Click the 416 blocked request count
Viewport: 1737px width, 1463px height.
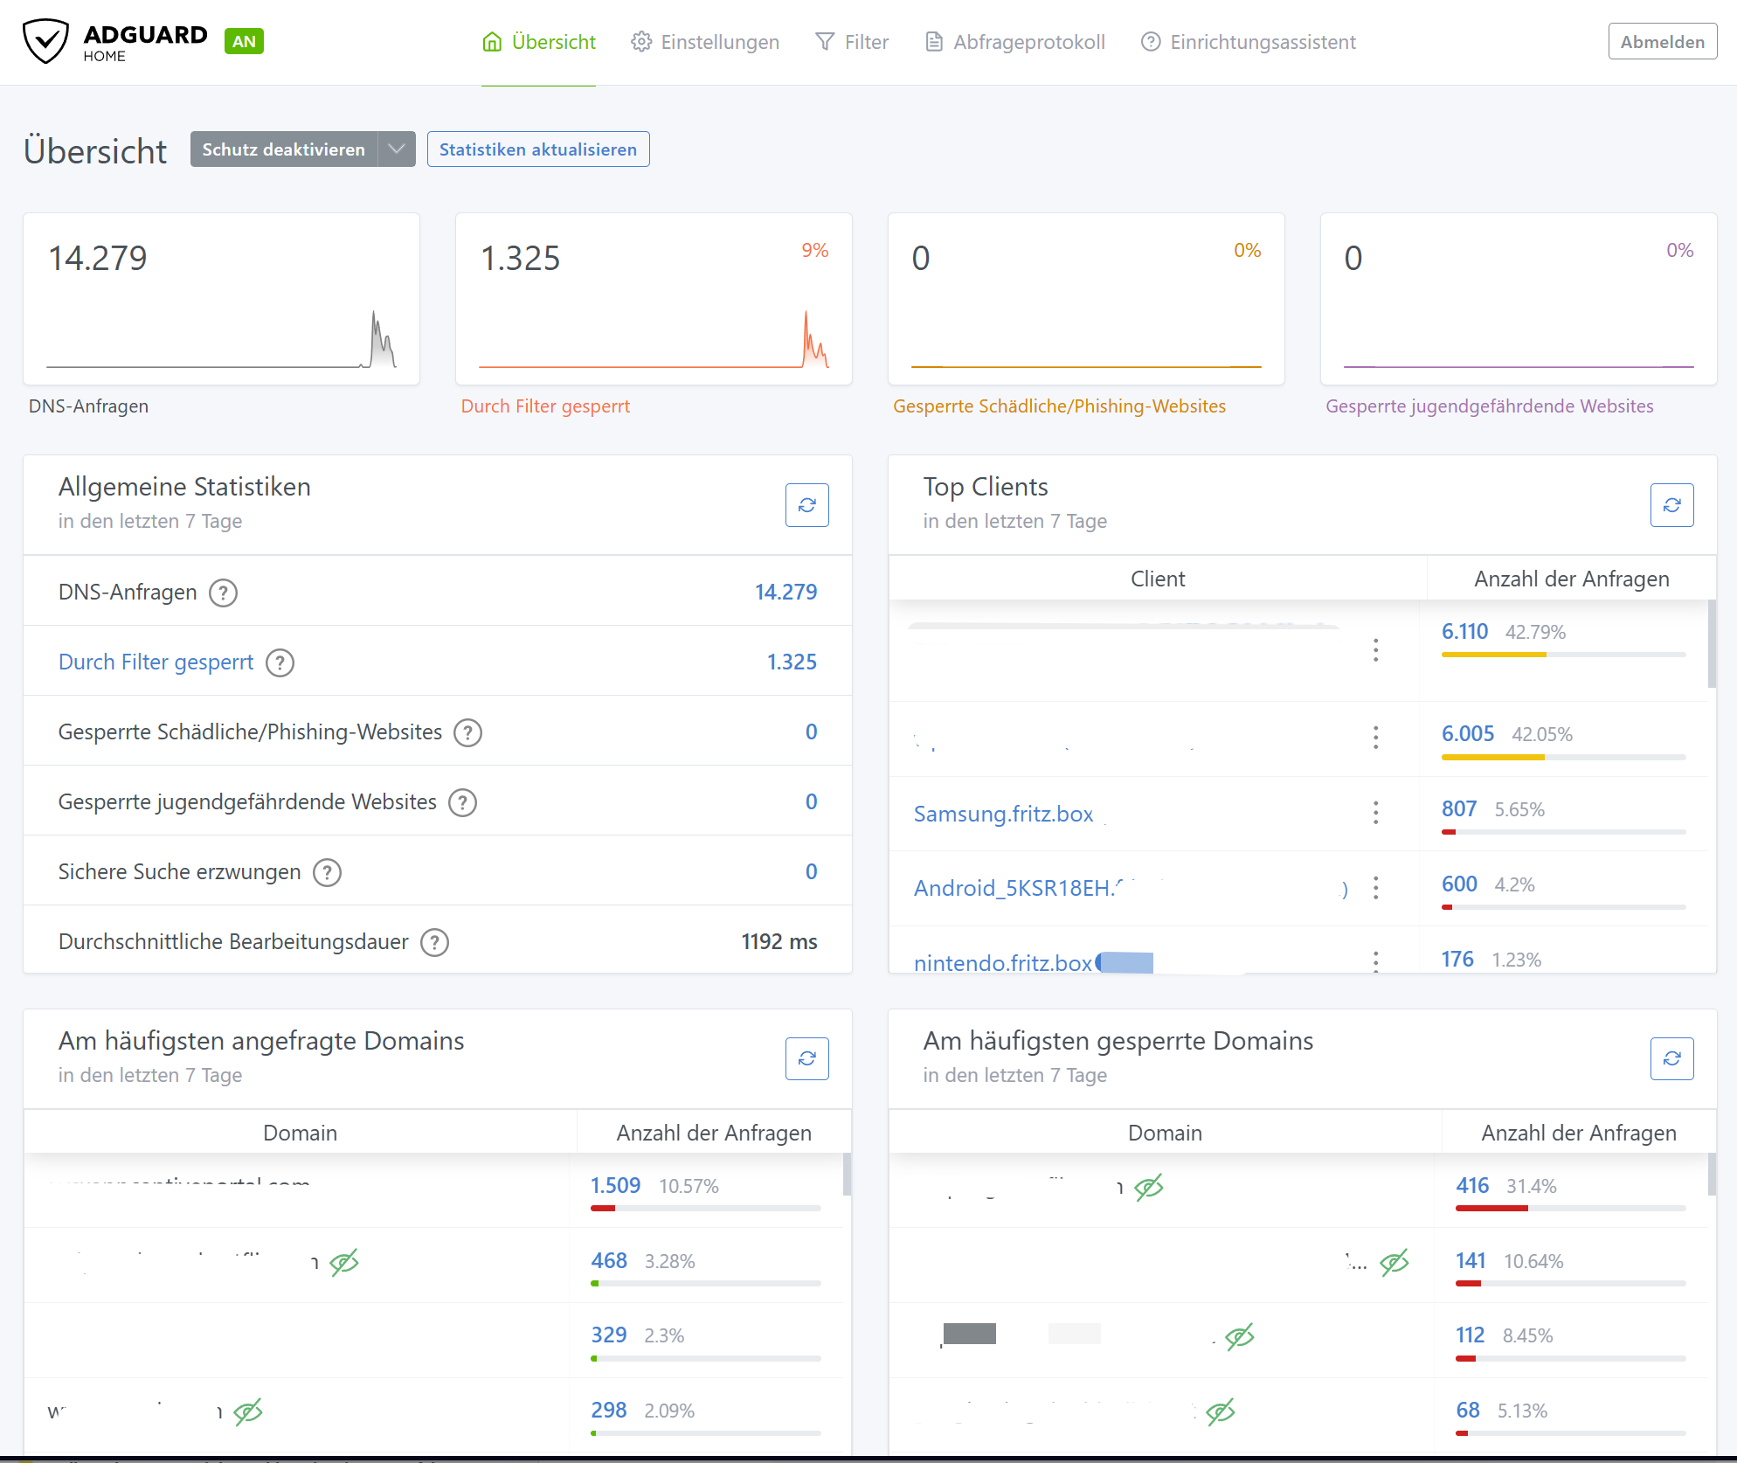coord(1472,1186)
